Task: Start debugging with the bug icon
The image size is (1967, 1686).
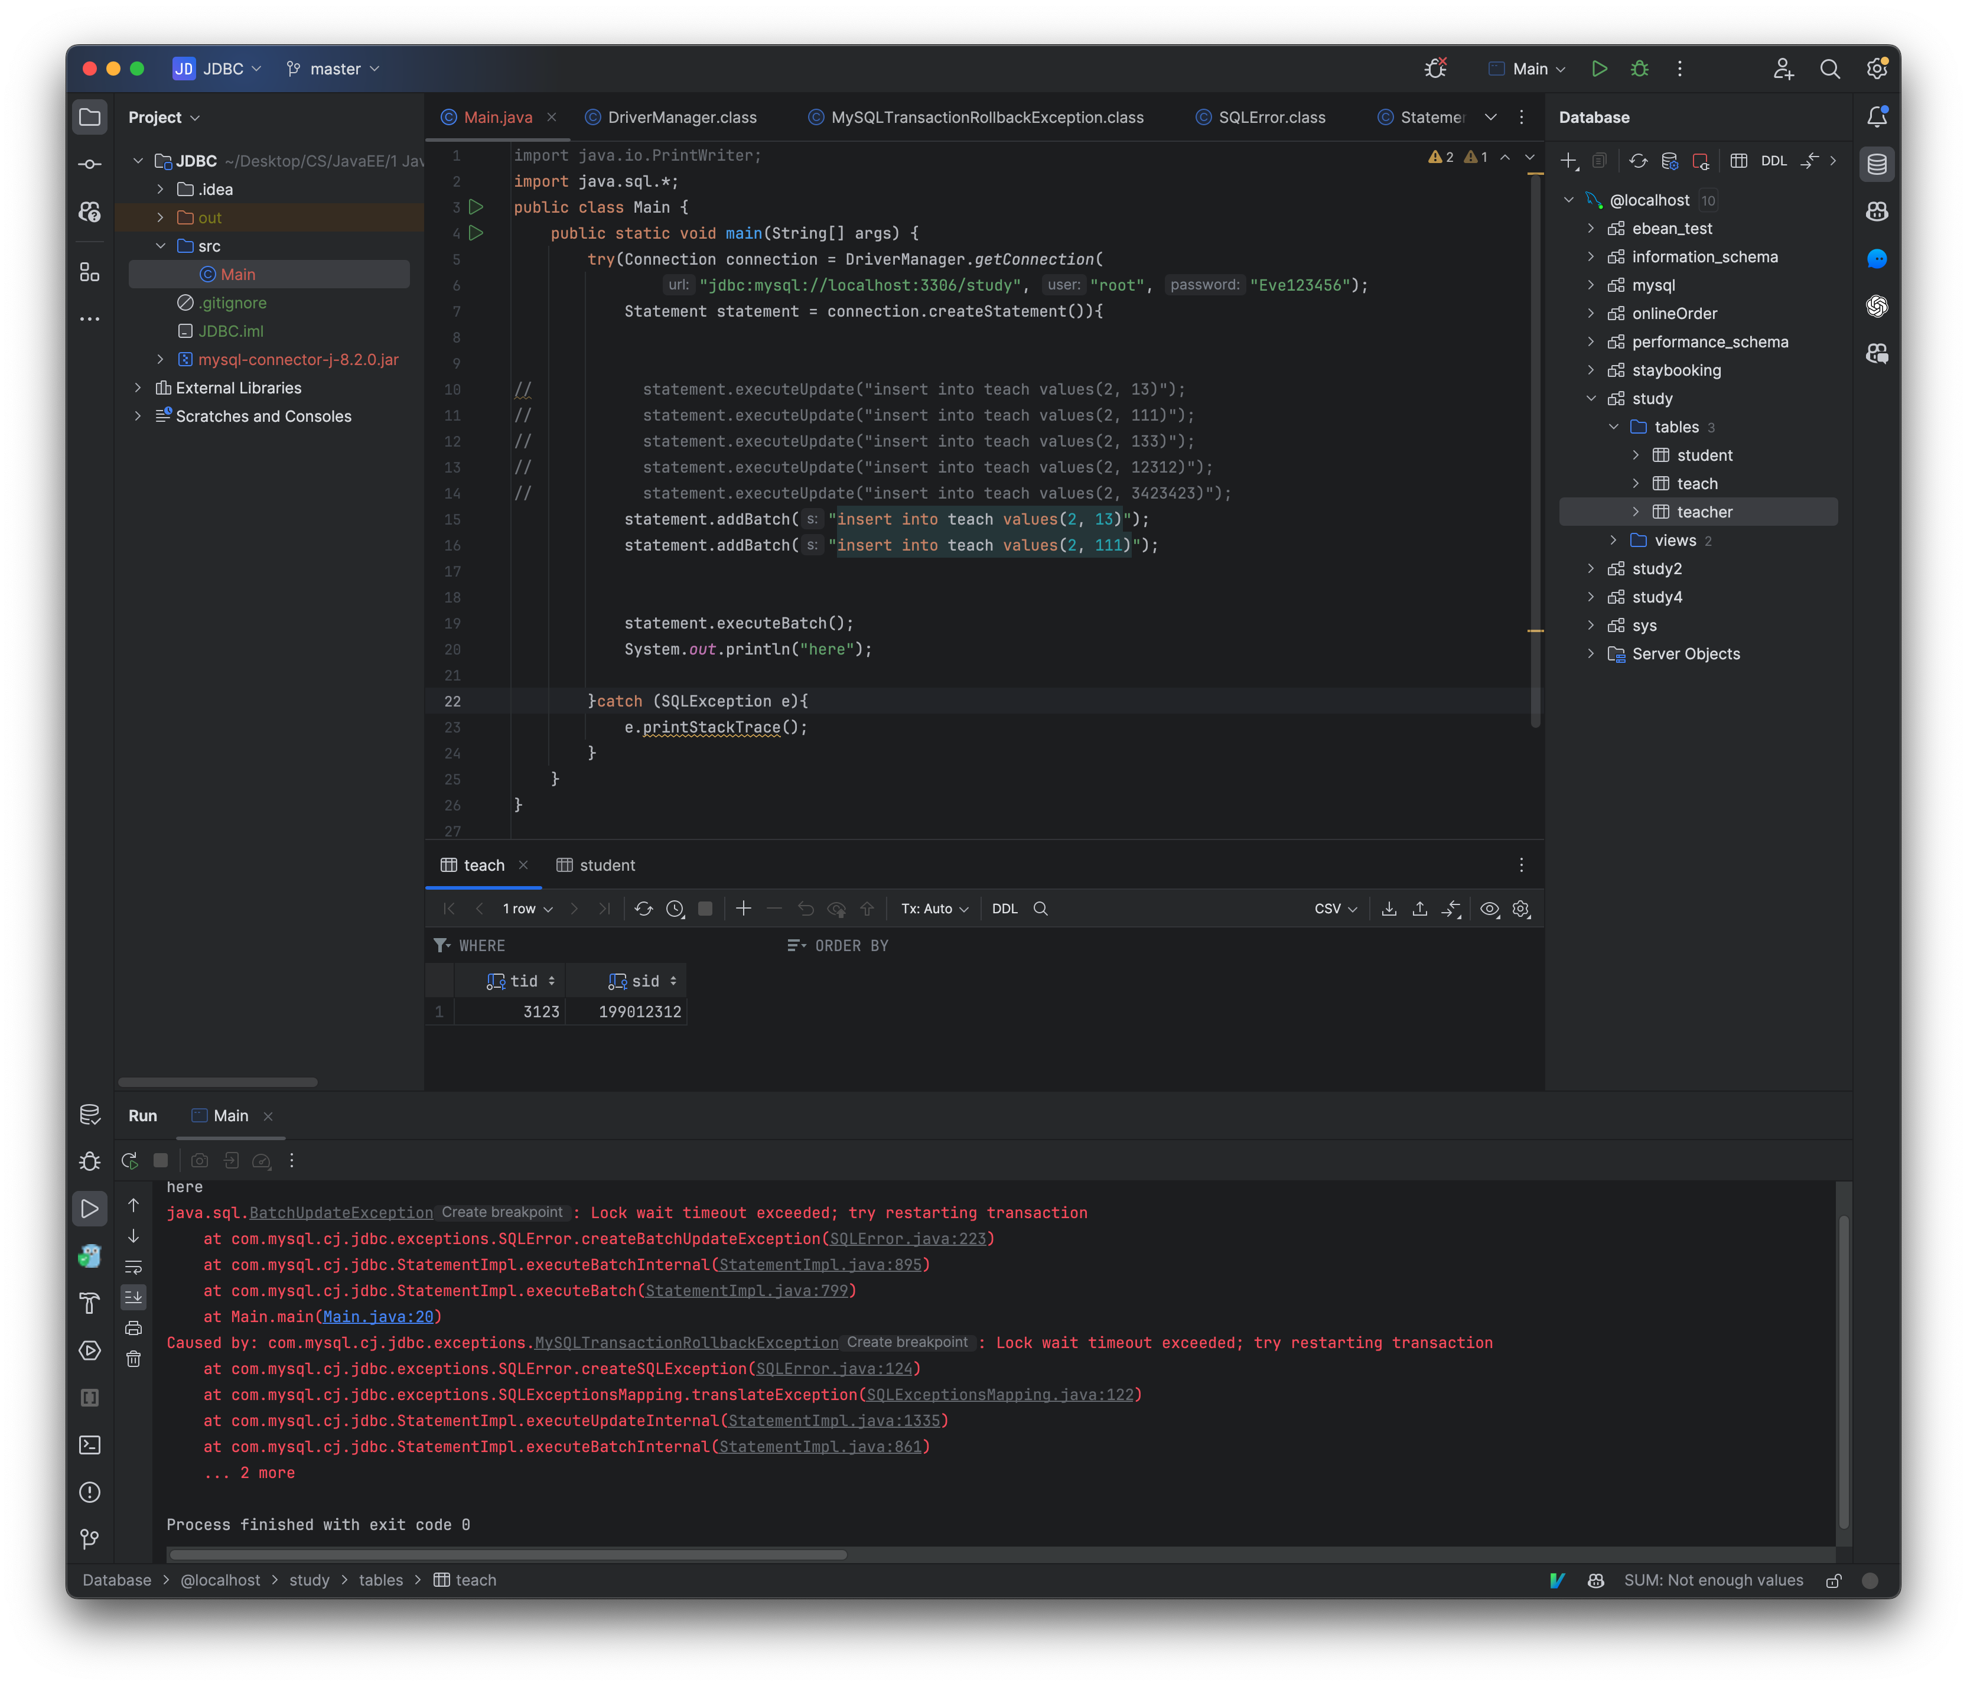Action: [x=1640, y=69]
